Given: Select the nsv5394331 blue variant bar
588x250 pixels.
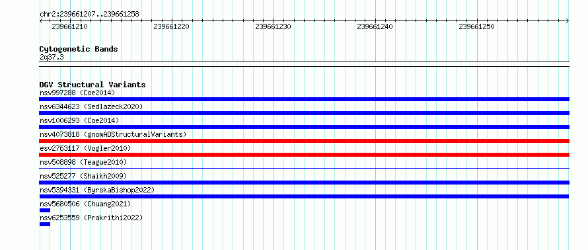Looking at the screenshot, I should point(304,196).
